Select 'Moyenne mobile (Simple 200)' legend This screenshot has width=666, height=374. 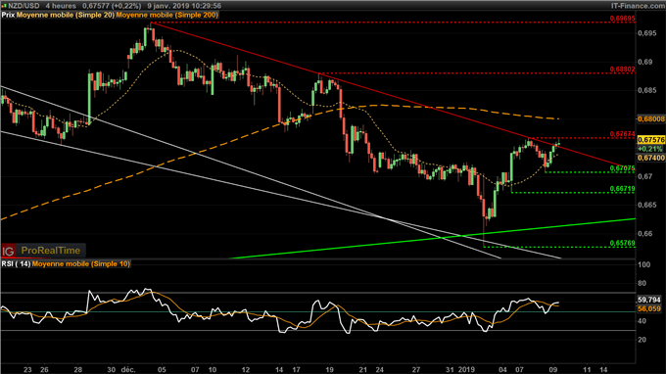click(x=167, y=15)
